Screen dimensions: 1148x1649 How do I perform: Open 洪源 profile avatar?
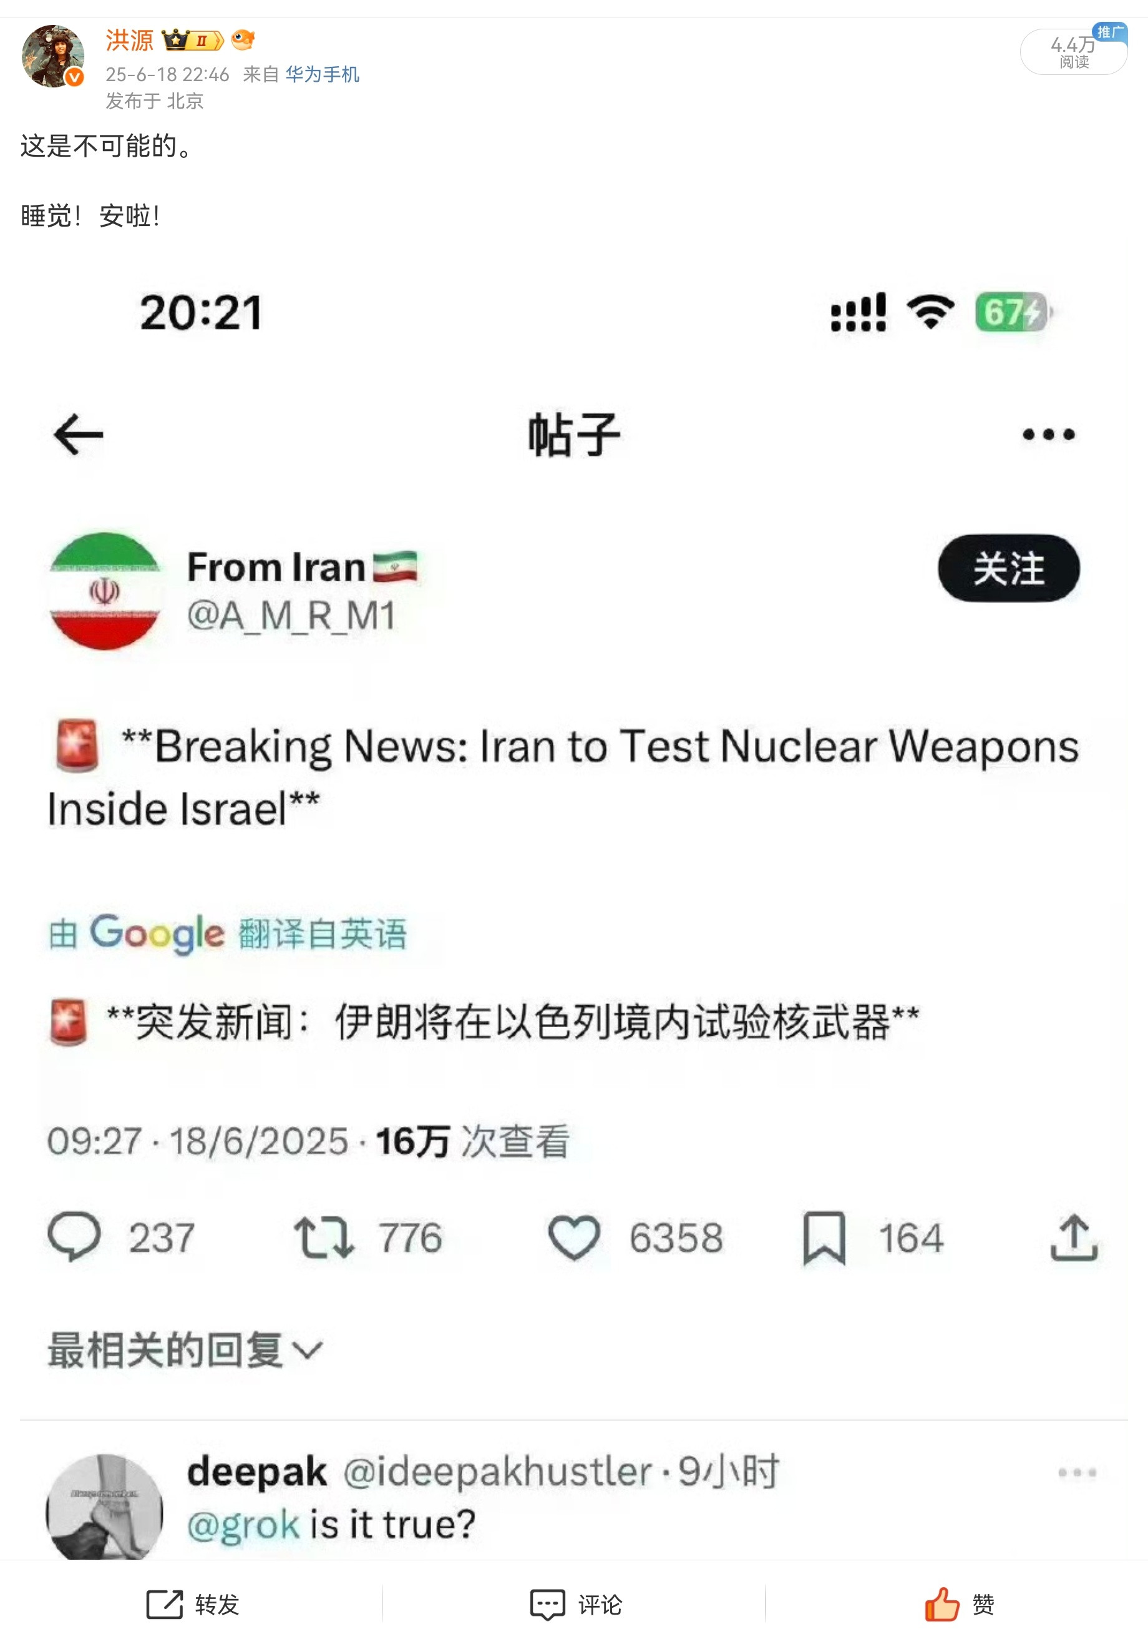coord(52,56)
